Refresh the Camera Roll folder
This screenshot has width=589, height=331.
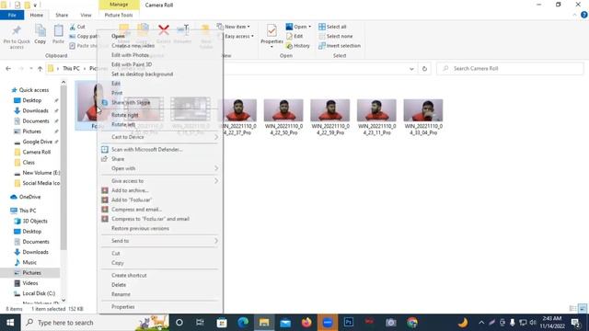pyautogui.click(x=424, y=69)
